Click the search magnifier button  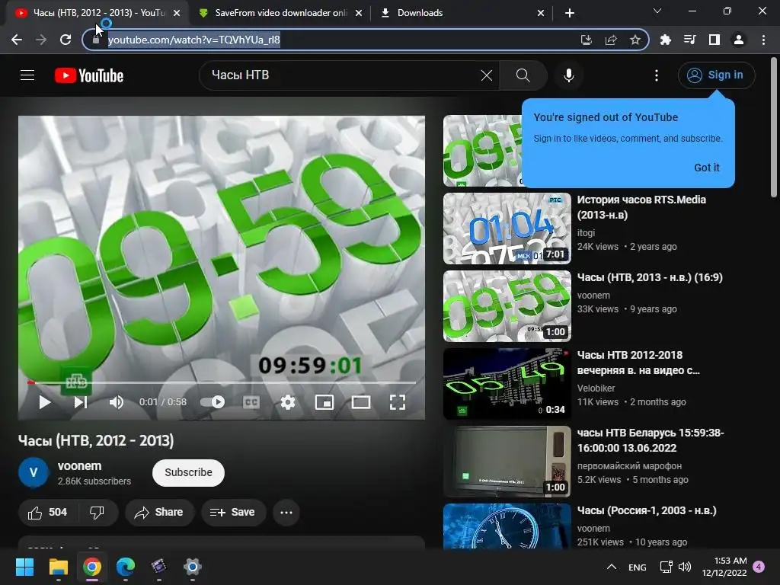coord(523,75)
